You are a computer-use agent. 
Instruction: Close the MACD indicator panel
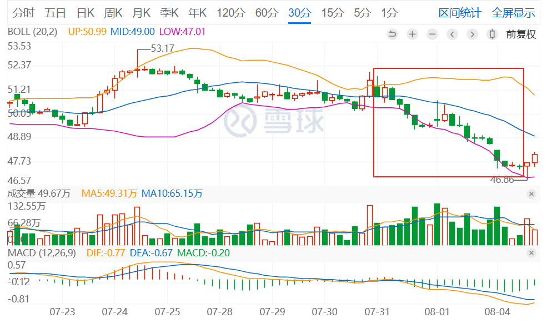tap(531, 253)
